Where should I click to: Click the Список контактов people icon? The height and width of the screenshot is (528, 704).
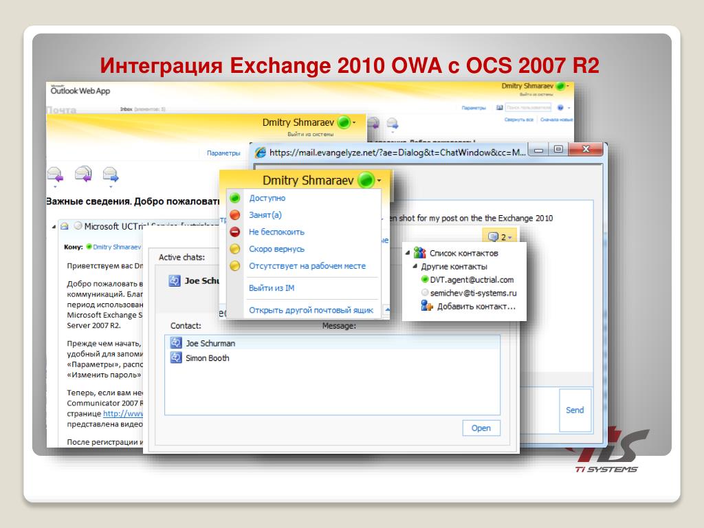[420, 252]
